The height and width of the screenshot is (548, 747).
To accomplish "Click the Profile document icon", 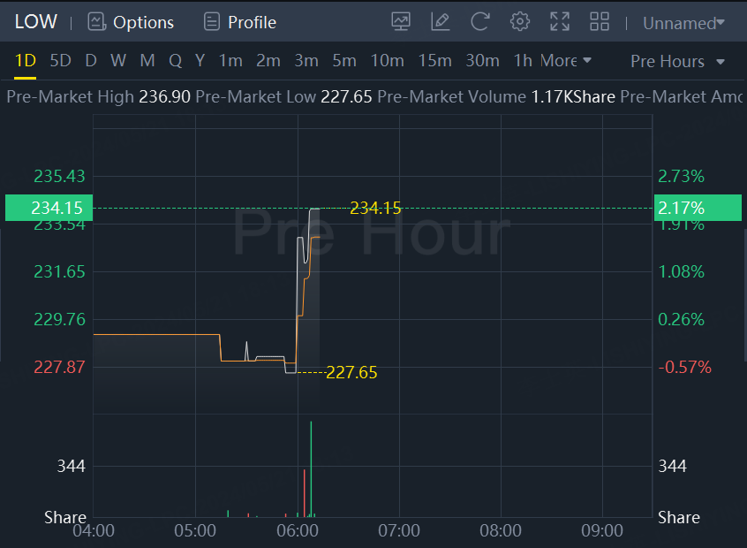I will point(211,22).
